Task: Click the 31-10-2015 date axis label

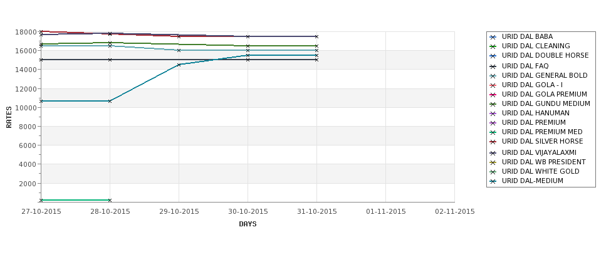Action: pyautogui.click(x=317, y=212)
